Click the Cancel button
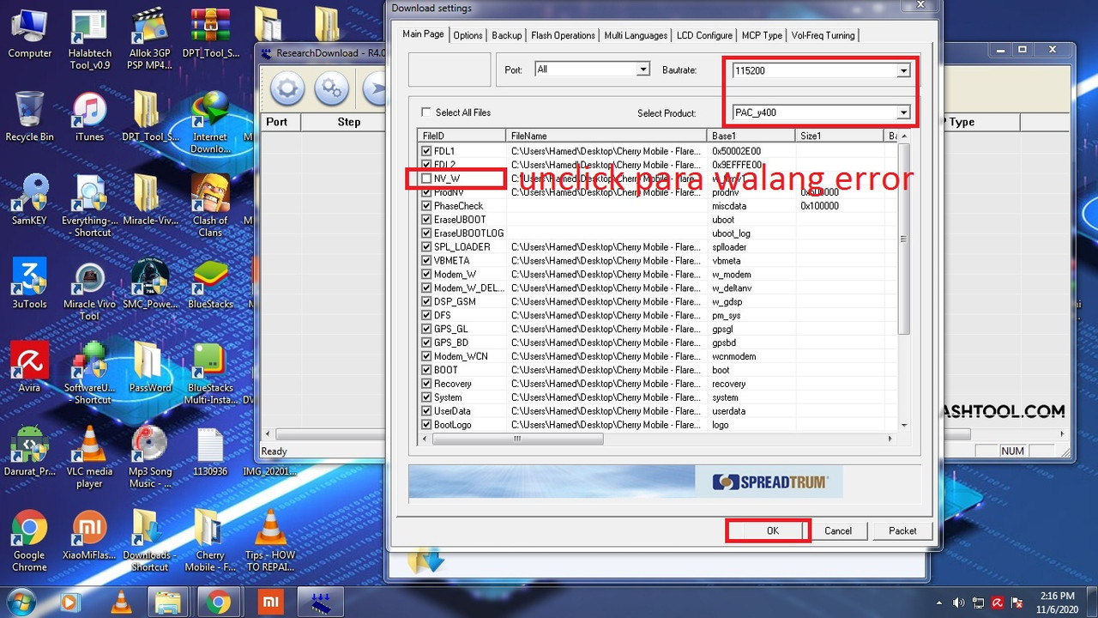The image size is (1098, 618). click(838, 530)
